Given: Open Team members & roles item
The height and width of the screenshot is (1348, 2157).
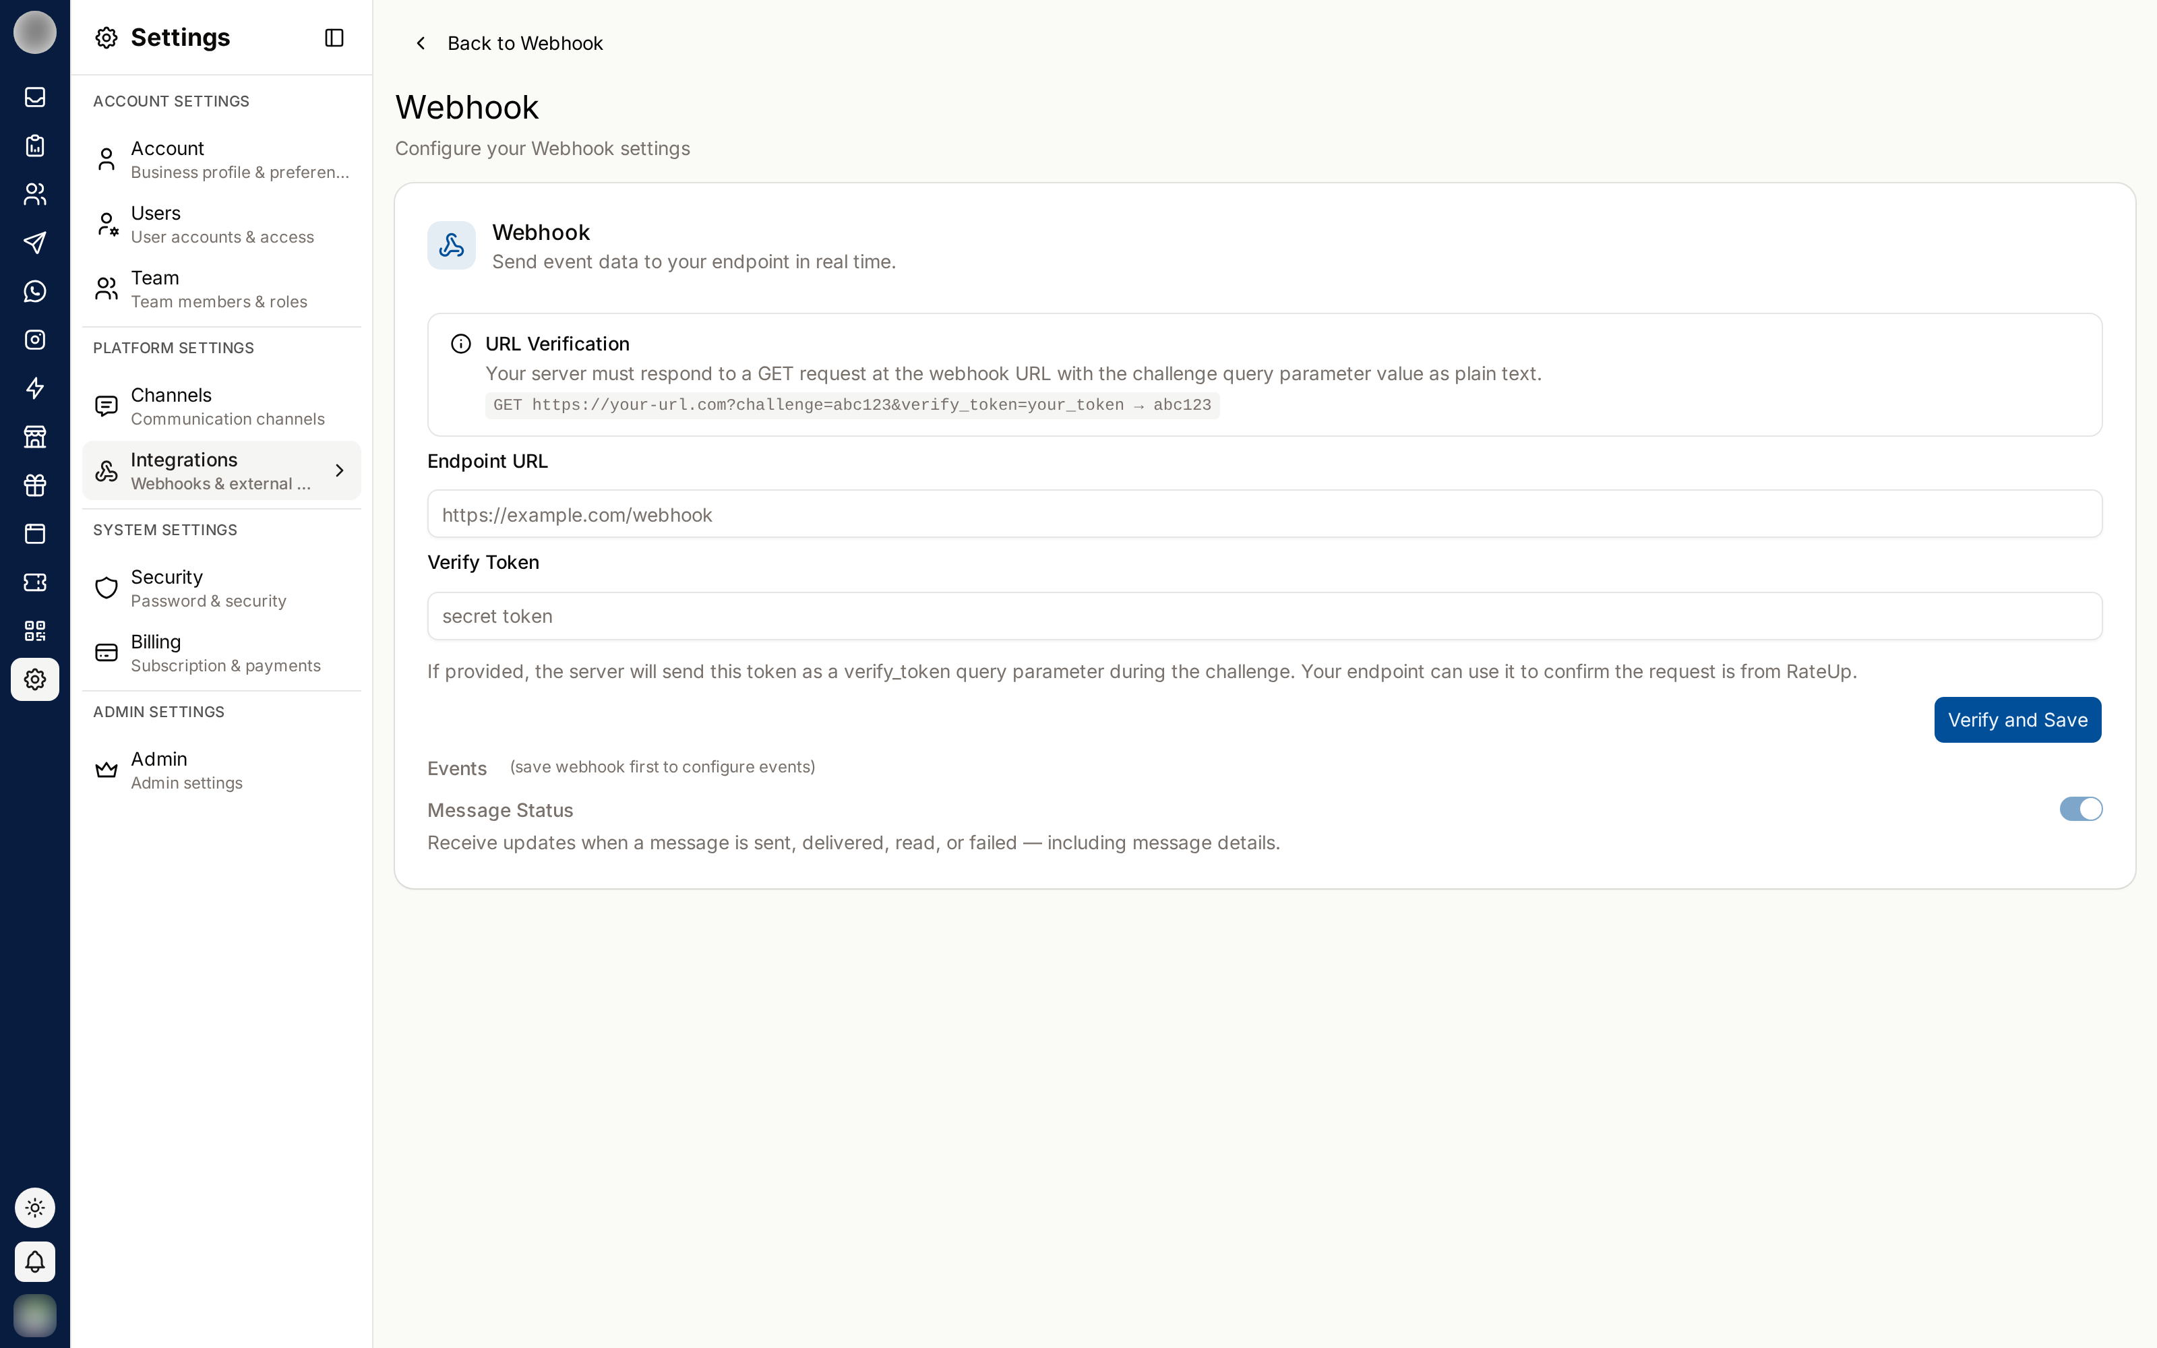Looking at the screenshot, I should (x=222, y=290).
